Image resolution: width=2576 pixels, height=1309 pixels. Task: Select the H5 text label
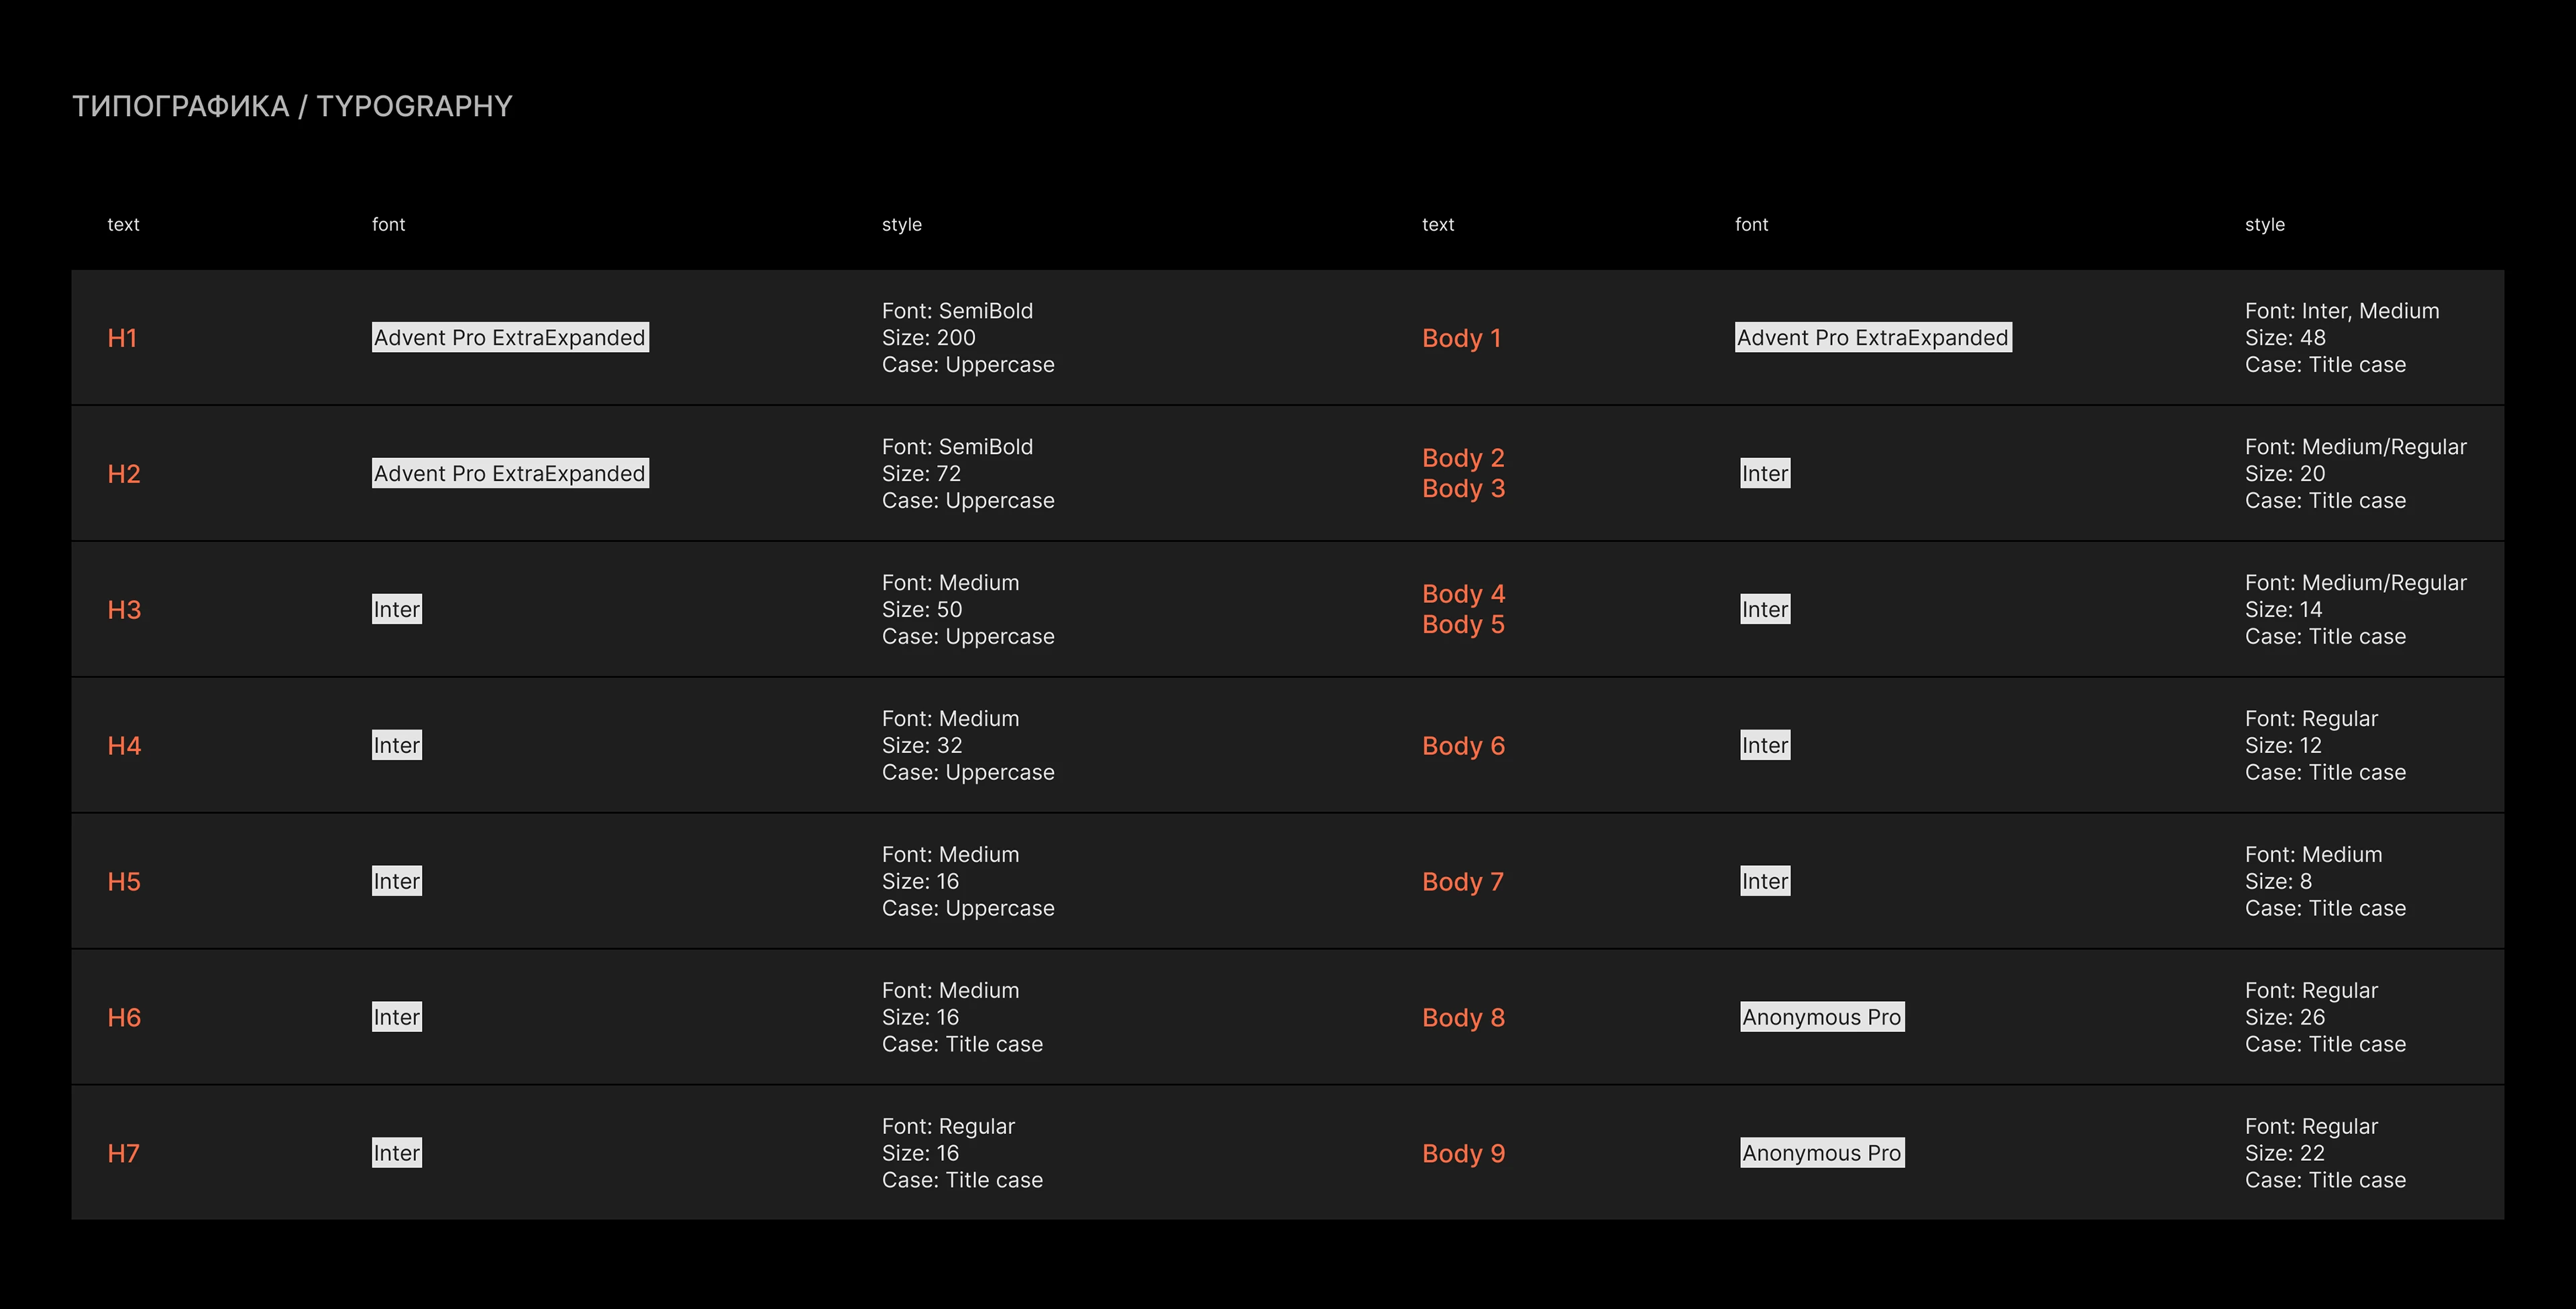(x=124, y=882)
